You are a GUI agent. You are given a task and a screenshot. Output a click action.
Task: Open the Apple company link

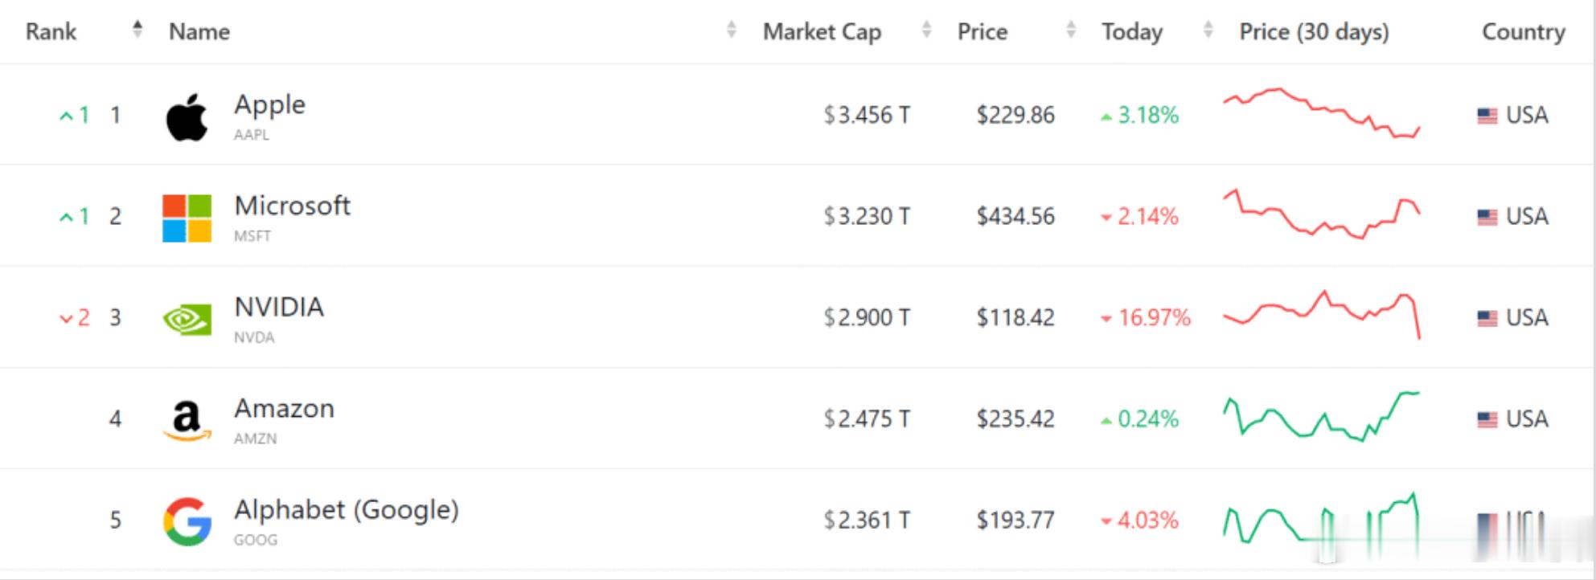click(269, 104)
